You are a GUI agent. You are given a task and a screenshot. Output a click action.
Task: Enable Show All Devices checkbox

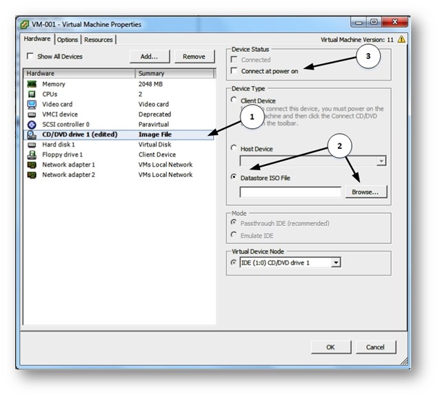(x=30, y=57)
